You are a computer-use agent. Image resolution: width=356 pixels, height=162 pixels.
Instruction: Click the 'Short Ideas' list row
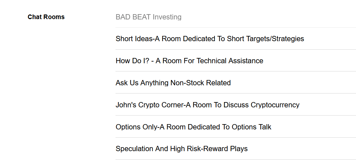click(236, 39)
